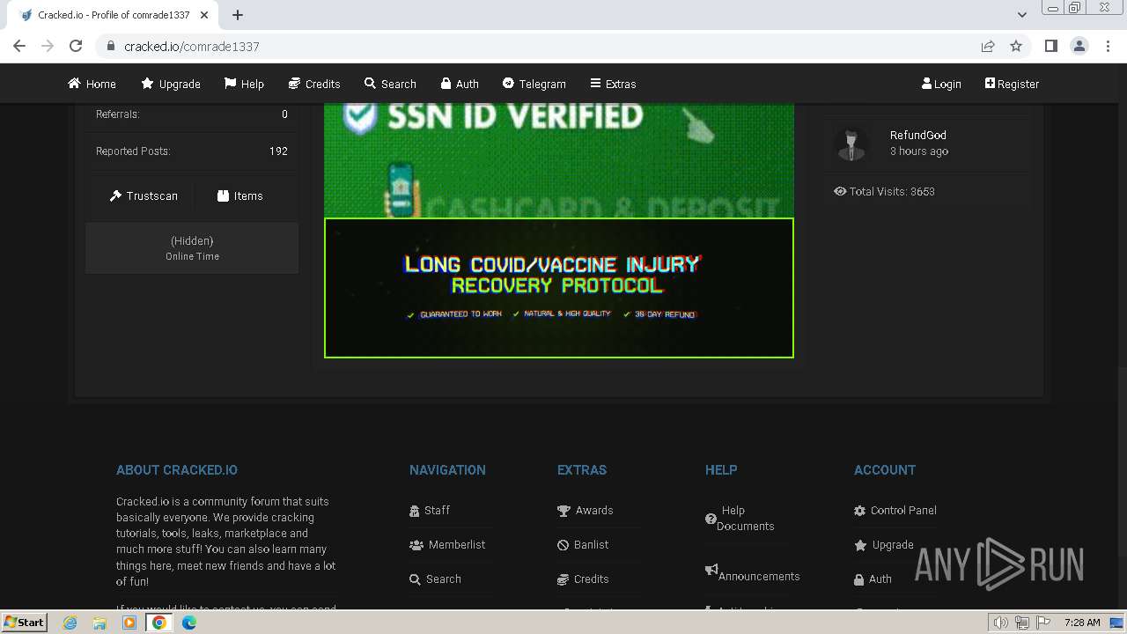Expand the tab search dropdown arrow

click(x=1022, y=14)
